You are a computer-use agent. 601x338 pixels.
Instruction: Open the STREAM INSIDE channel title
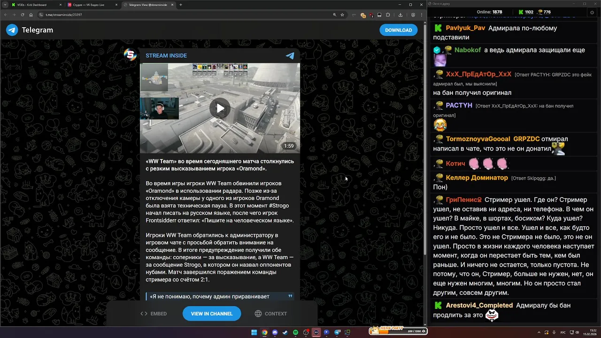(166, 55)
